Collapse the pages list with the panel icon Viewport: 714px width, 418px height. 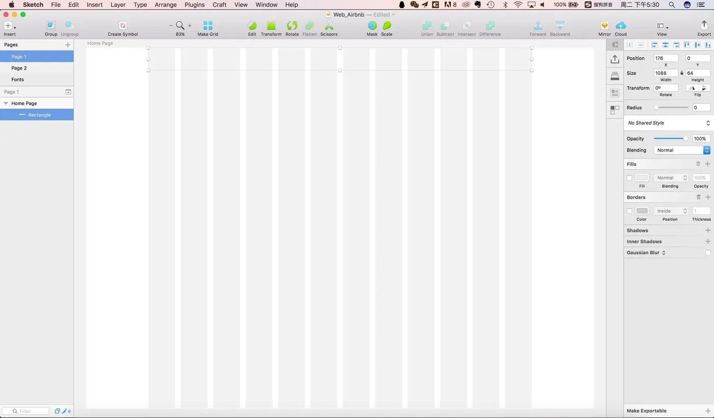point(68,92)
